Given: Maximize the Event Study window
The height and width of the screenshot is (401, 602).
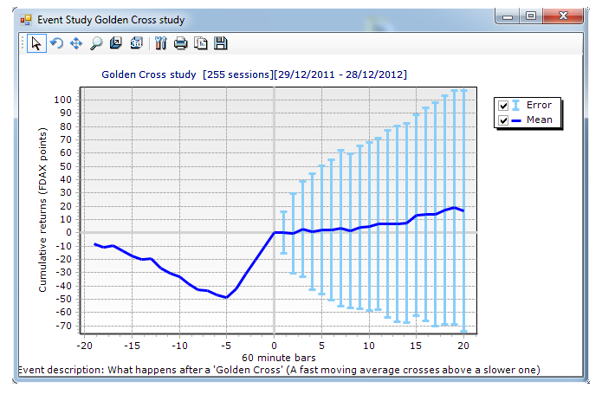Looking at the screenshot, I should [x=531, y=16].
